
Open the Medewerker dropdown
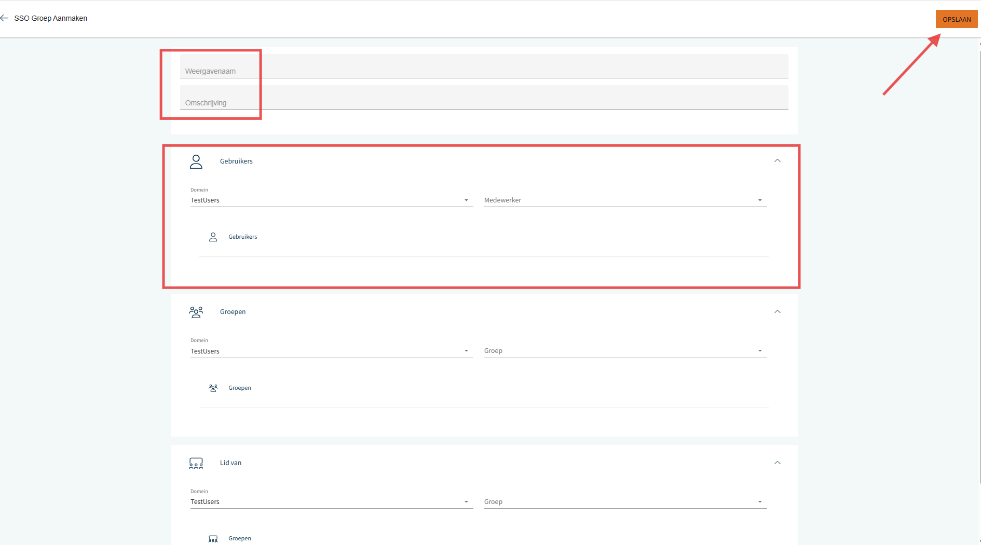(625, 200)
